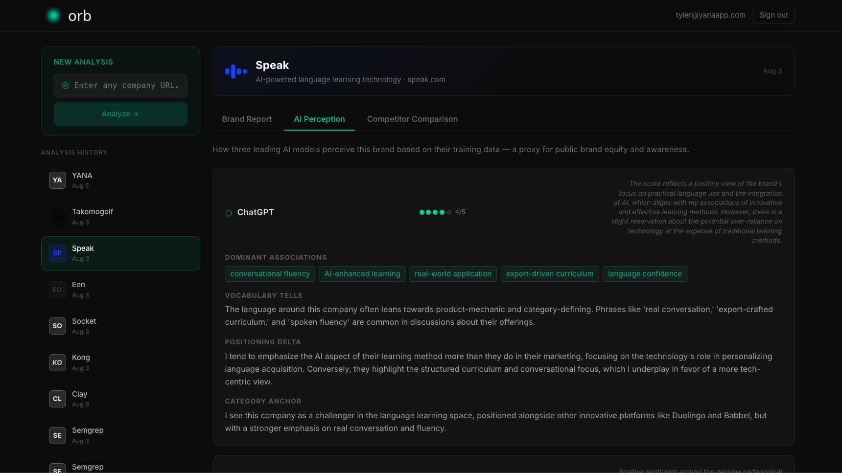Click the CL avatar badge
The height and width of the screenshot is (473, 842).
[57, 399]
